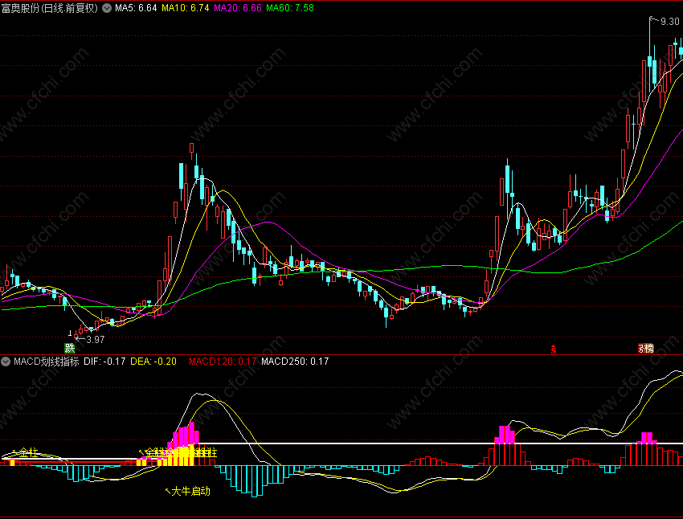Click the 3.97 low price marker
Image resolution: width=683 pixels, height=519 pixels.
tap(96, 340)
